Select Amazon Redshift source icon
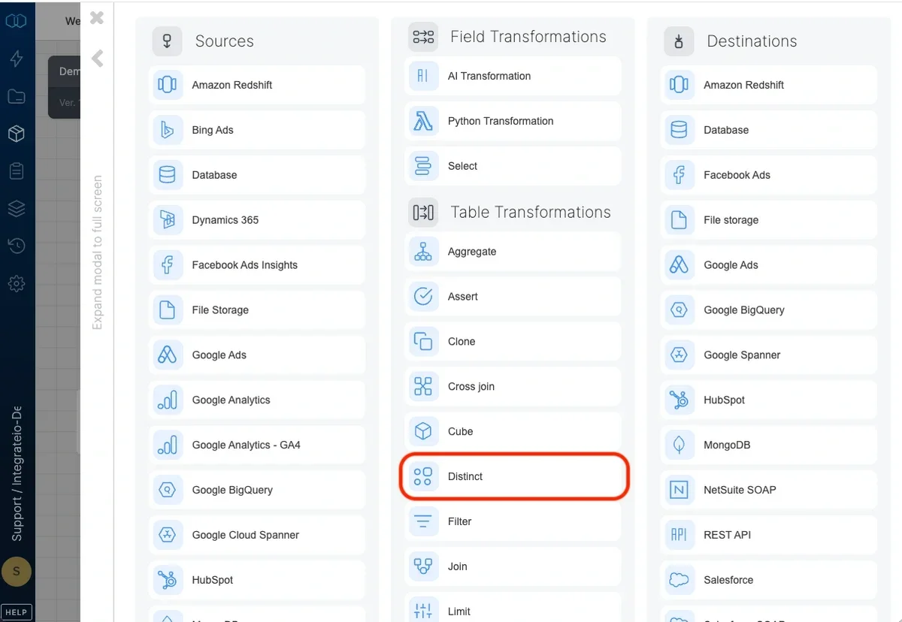 coord(167,85)
